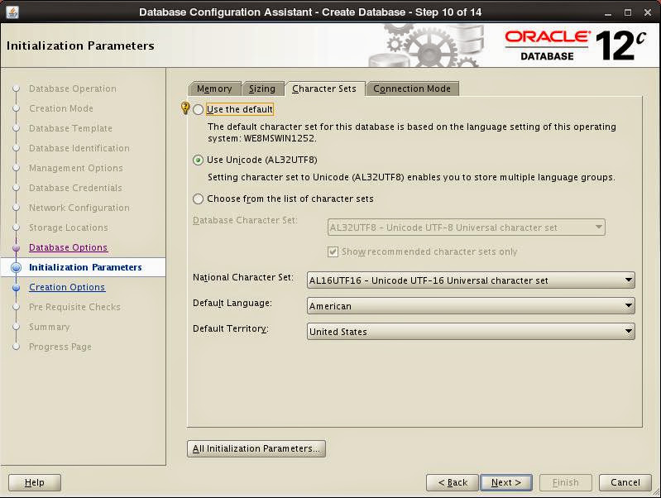This screenshot has width=661, height=498.
Task: Open All Initialization Parameters dialog
Action: tap(256, 448)
